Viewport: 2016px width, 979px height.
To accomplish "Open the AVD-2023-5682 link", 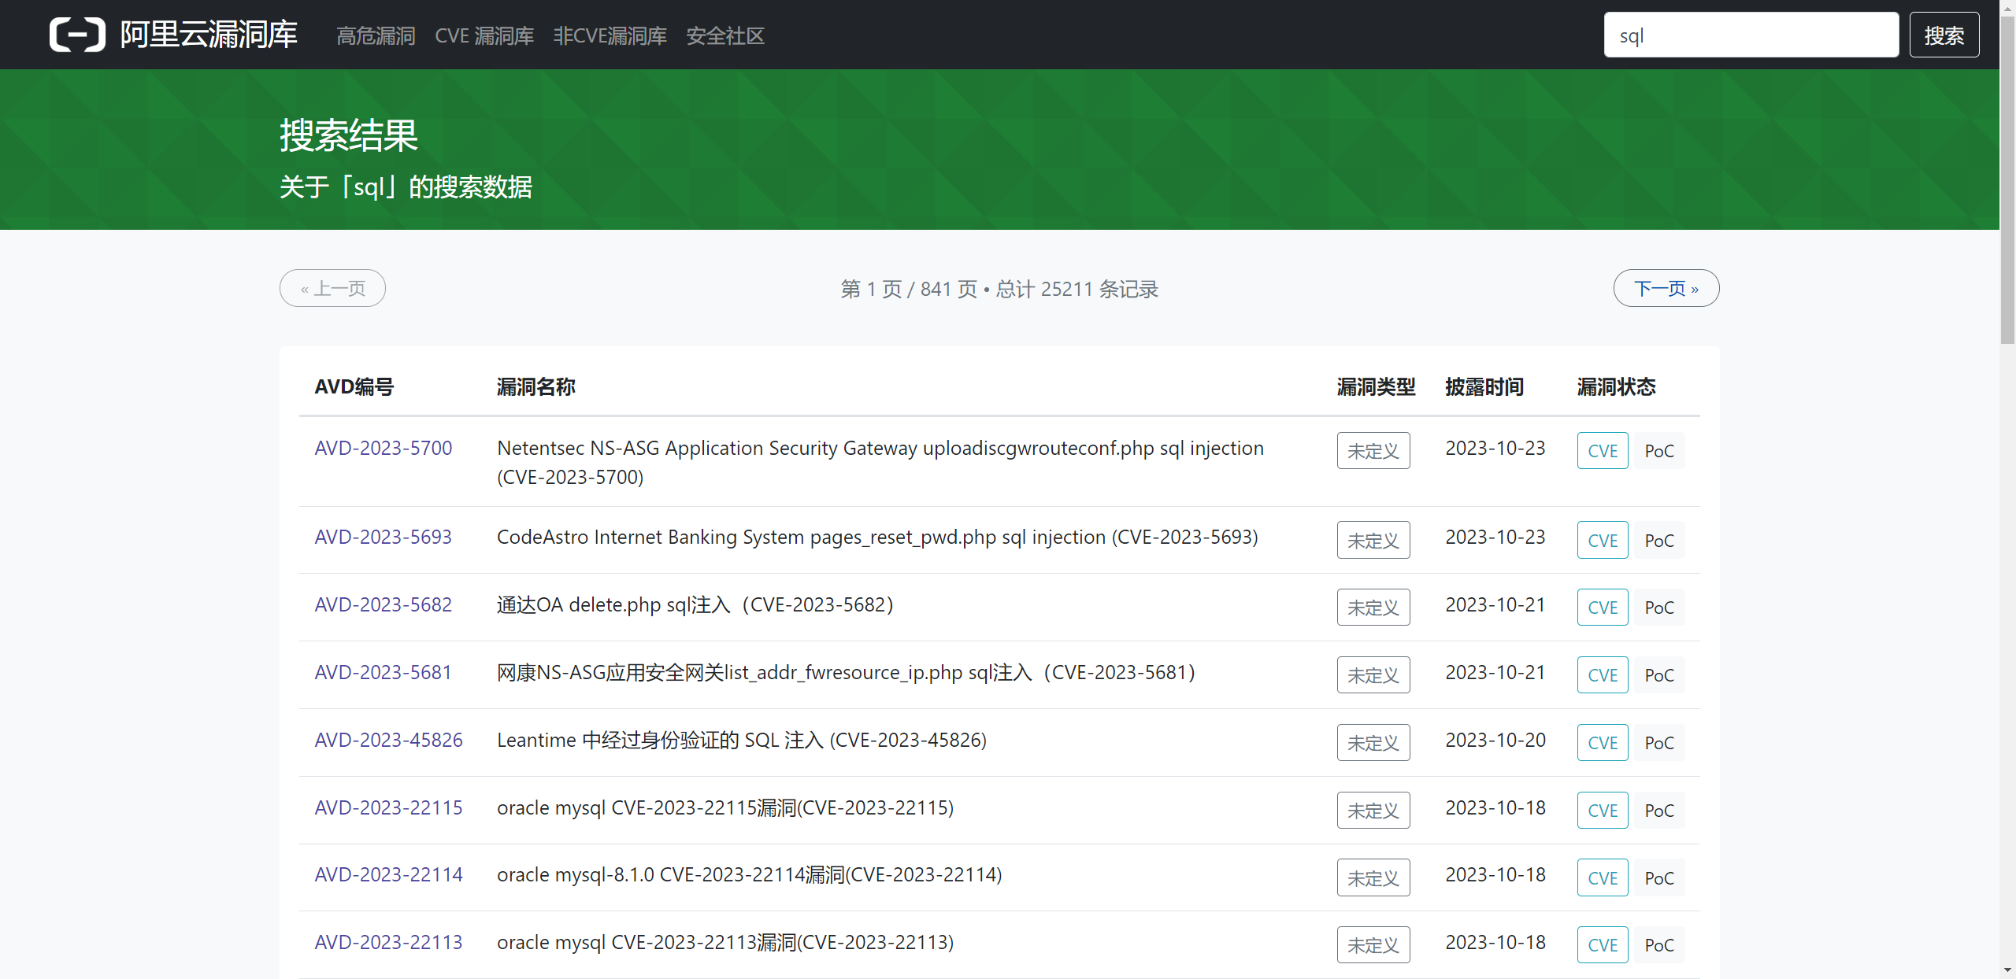I will pyautogui.click(x=384, y=604).
